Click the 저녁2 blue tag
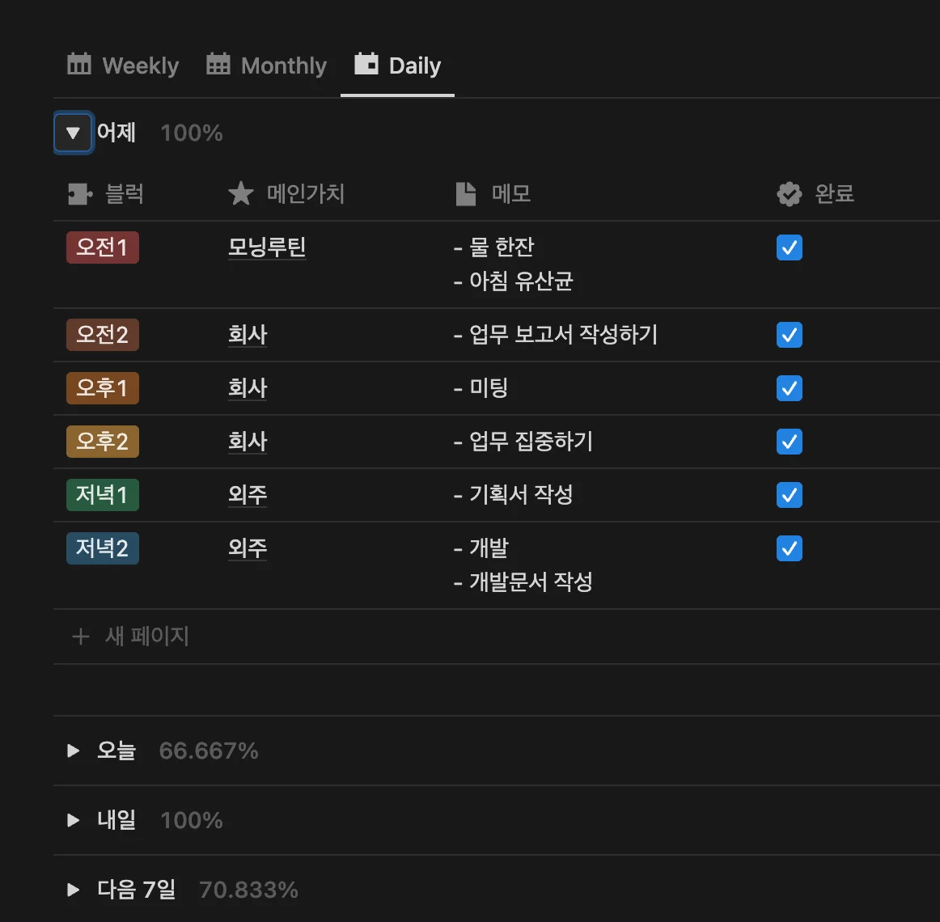940x922 pixels. point(103,548)
